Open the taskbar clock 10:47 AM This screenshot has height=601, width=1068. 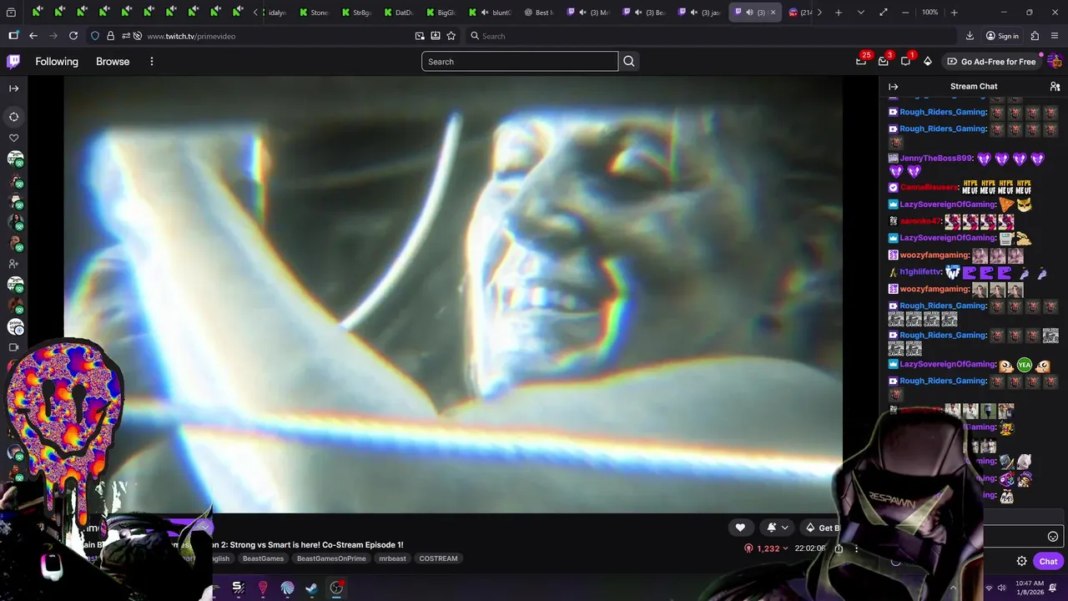pos(1030,588)
